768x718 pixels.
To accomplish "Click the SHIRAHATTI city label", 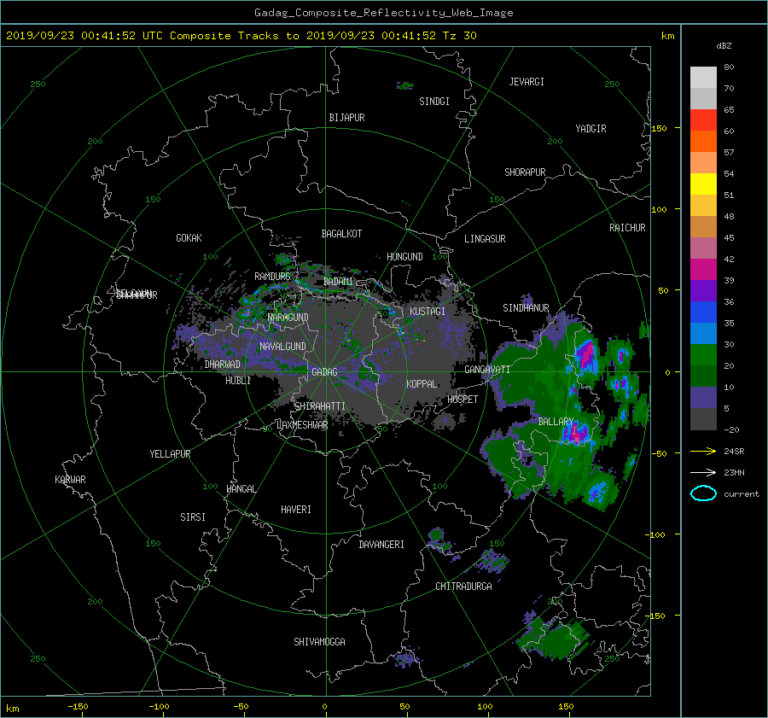I will click(320, 406).
